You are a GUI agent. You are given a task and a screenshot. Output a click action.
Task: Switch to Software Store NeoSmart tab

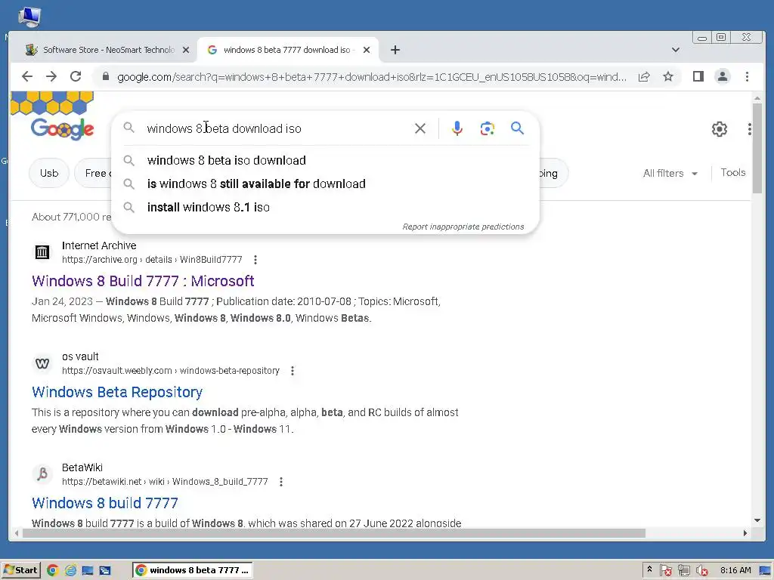click(x=107, y=50)
